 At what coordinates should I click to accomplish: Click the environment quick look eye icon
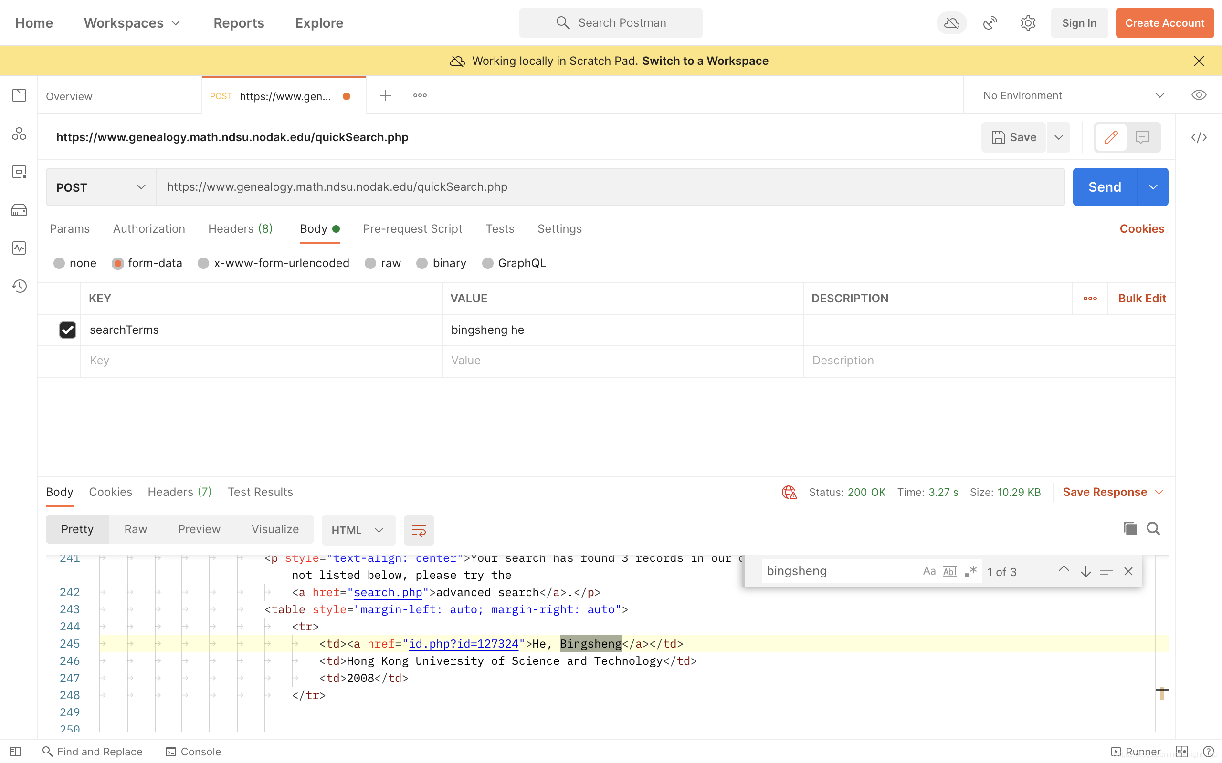[x=1199, y=95]
